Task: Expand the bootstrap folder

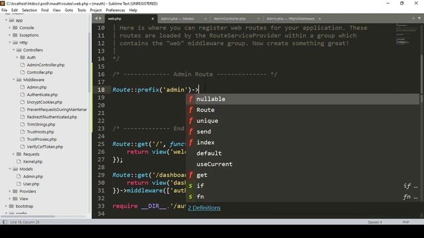Action: [x=6, y=206]
